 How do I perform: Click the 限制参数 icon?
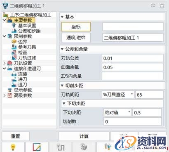click(10, 36)
